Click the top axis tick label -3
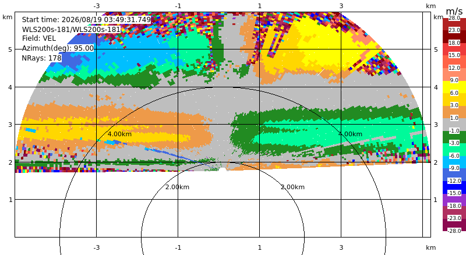Screen dimensions: 466x255 coord(96,6)
